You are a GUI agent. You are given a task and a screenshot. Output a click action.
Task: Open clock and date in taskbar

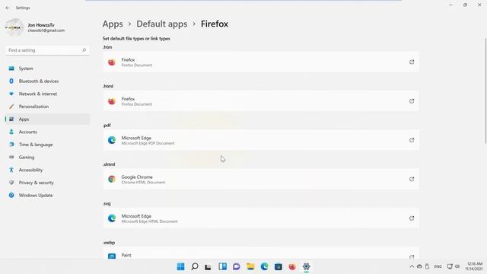coord(474,266)
